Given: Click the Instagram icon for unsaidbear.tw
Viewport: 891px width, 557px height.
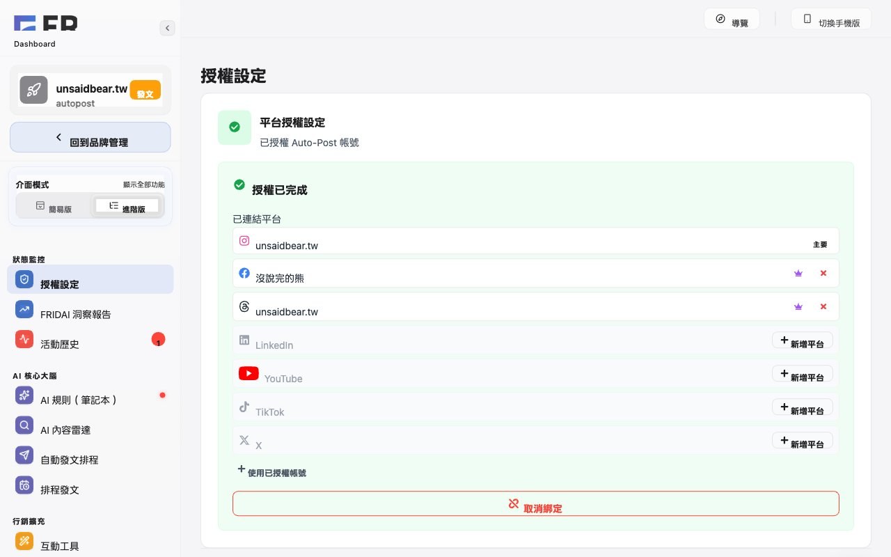Looking at the screenshot, I should 244,240.
